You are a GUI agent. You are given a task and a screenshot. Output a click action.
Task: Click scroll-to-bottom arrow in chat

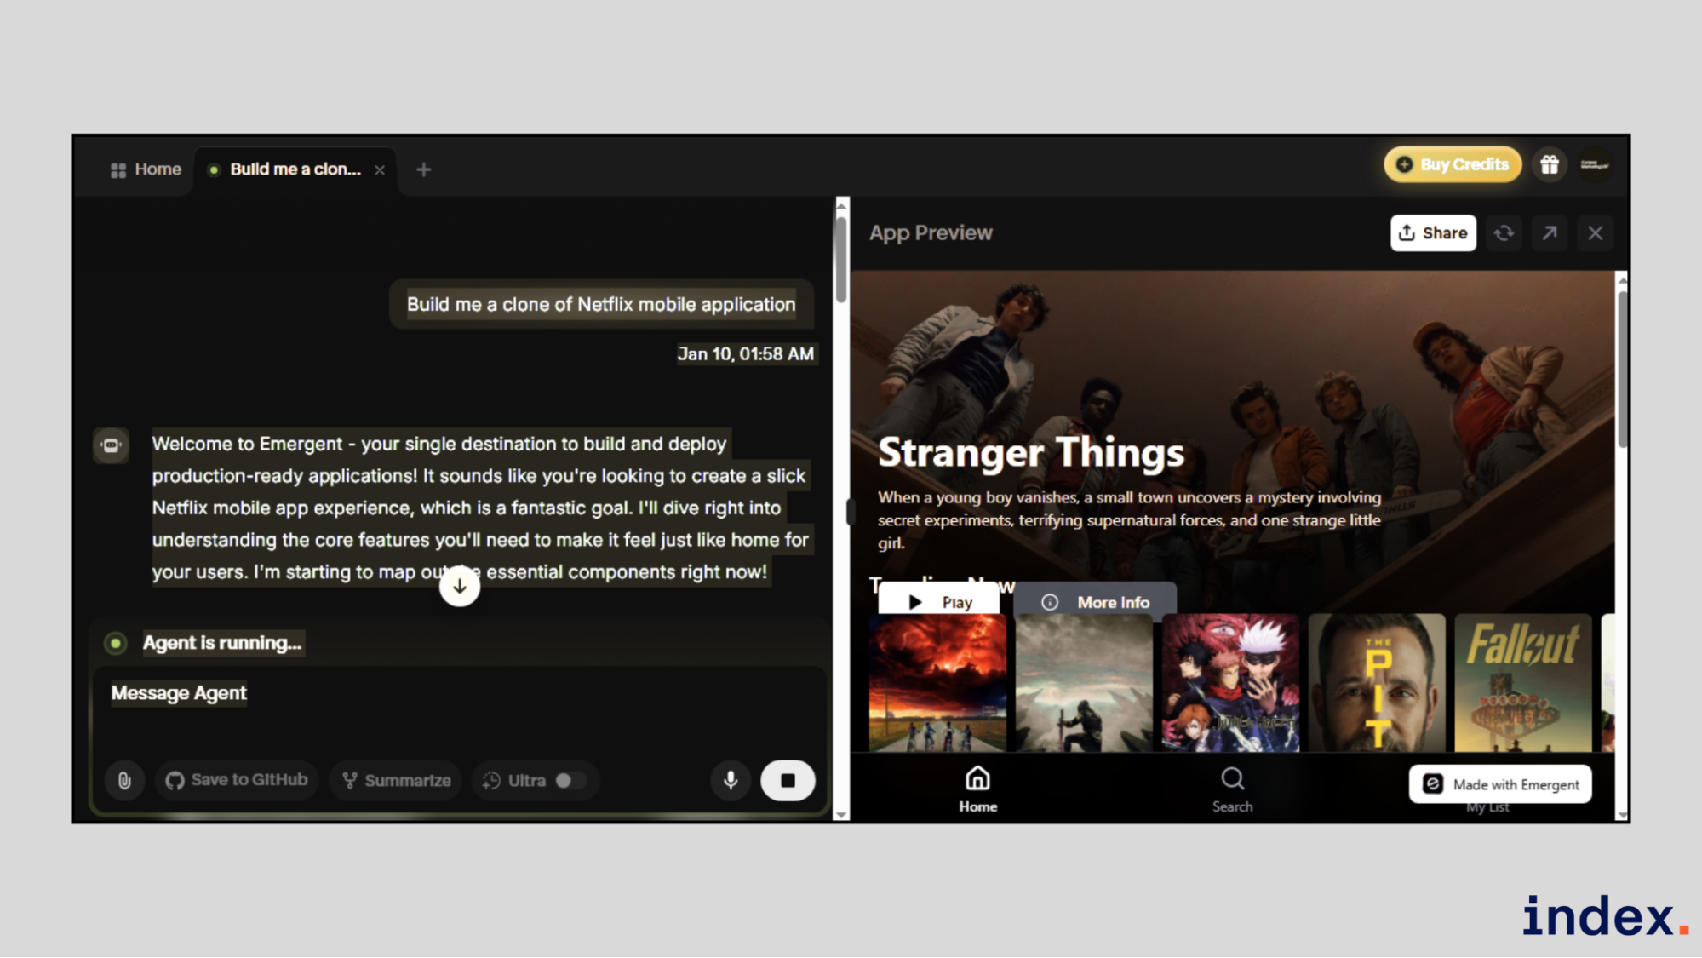tap(460, 586)
